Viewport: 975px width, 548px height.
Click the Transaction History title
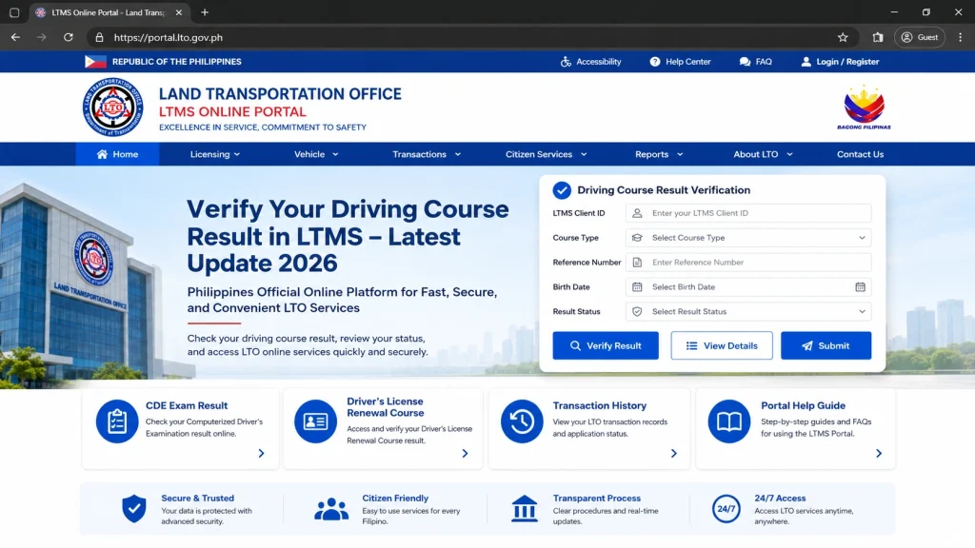pos(600,405)
